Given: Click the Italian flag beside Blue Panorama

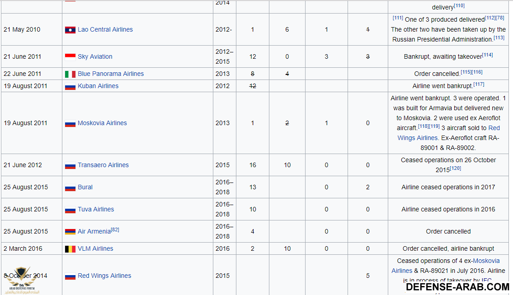Looking at the screenshot, I should pyautogui.click(x=70, y=74).
